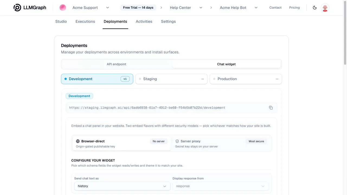347x195 pixels.
Task: Toggle dark mode moon icon
Action: pyautogui.click(x=315, y=8)
